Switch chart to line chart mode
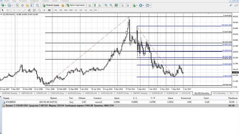The image size is (239, 134). 100,5
